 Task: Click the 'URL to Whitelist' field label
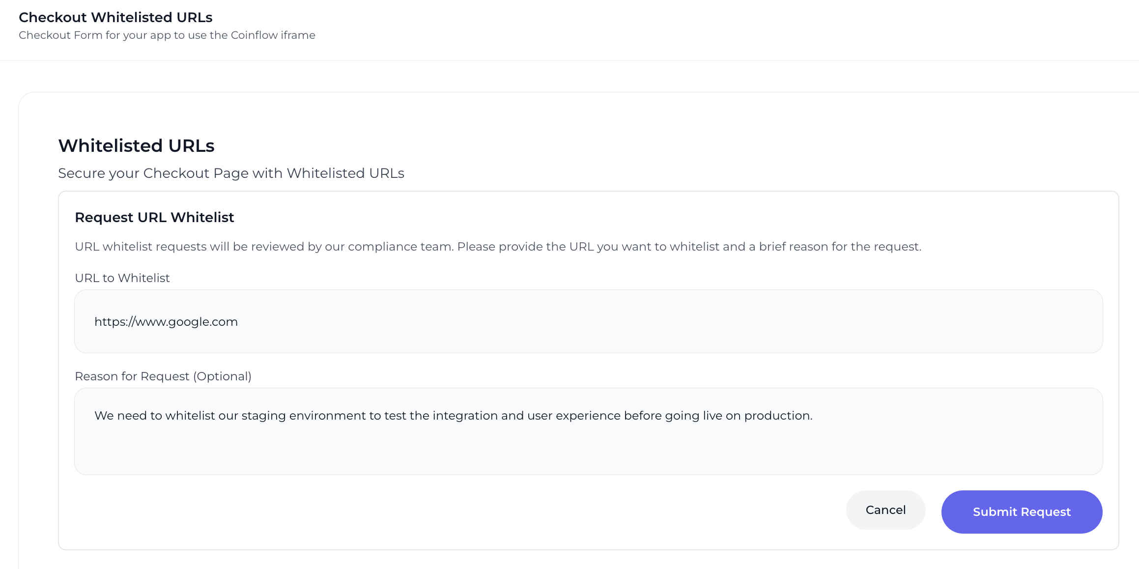tap(122, 278)
